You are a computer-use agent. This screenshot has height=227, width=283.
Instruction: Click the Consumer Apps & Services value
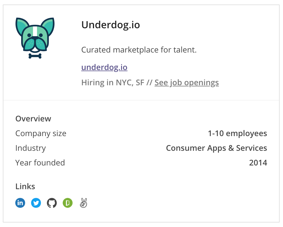pyautogui.click(x=216, y=148)
